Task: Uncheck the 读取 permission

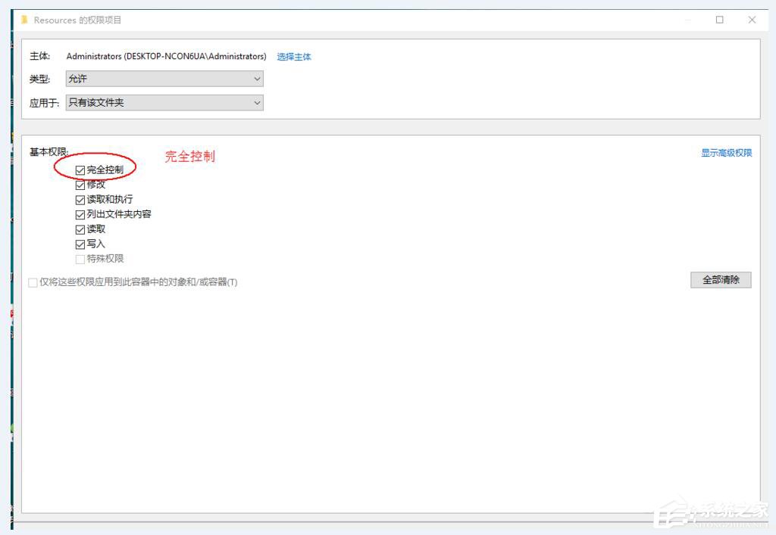Action: click(80, 229)
